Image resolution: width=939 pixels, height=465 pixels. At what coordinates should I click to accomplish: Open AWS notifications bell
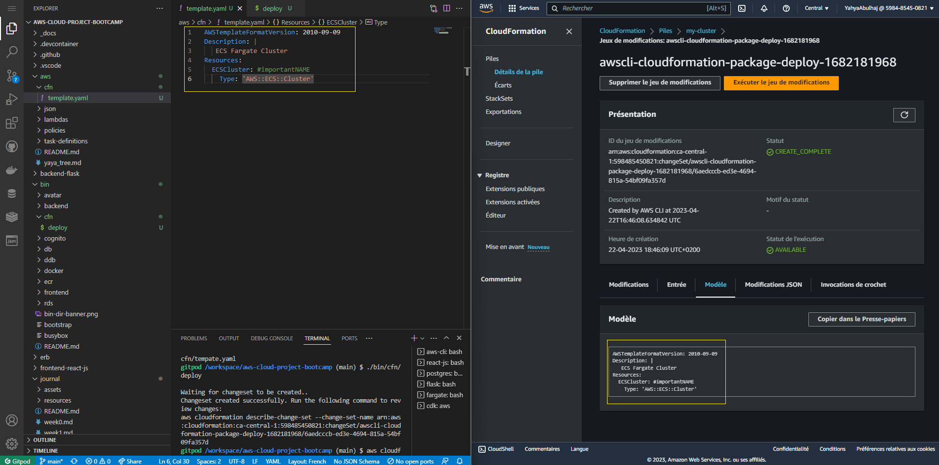764,8
